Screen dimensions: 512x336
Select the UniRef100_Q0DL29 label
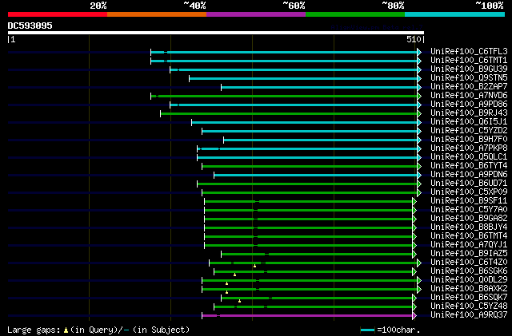469,280
